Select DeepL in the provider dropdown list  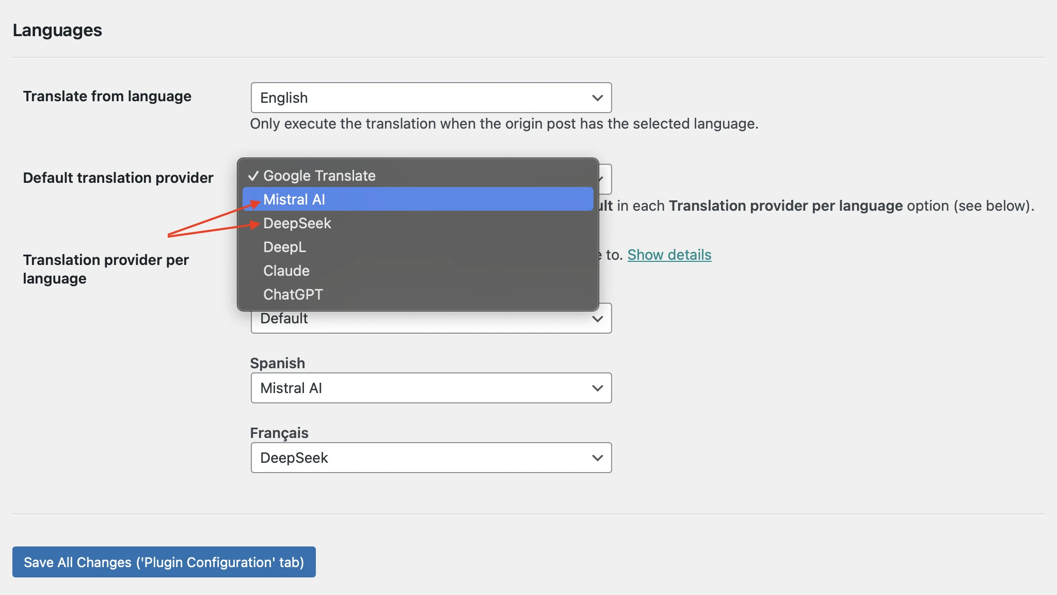284,247
